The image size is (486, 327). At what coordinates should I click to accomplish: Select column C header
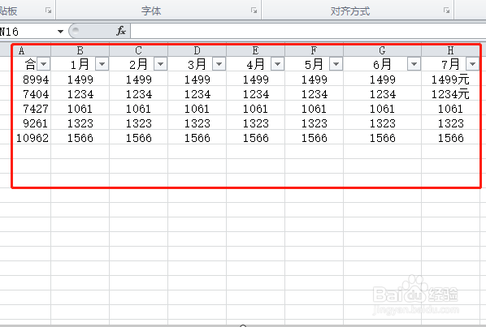pyautogui.click(x=138, y=50)
